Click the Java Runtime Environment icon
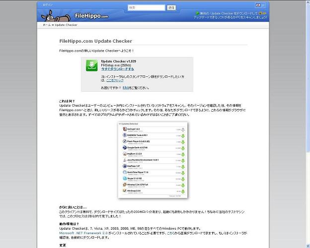The height and width of the screenshot is (248, 310). [x=125, y=160]
